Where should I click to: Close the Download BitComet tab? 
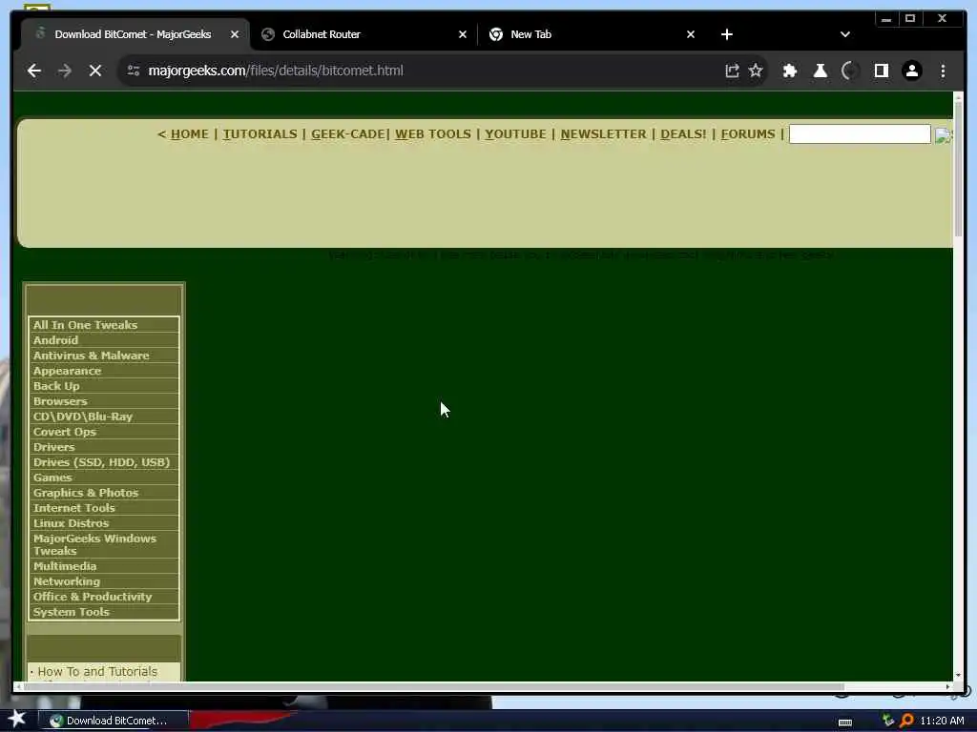coord(235,35)
